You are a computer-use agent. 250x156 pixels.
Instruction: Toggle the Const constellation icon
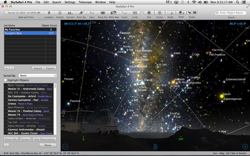click(124, 13)
